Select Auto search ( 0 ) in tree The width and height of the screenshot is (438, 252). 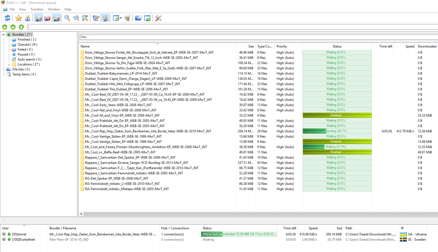29,59
